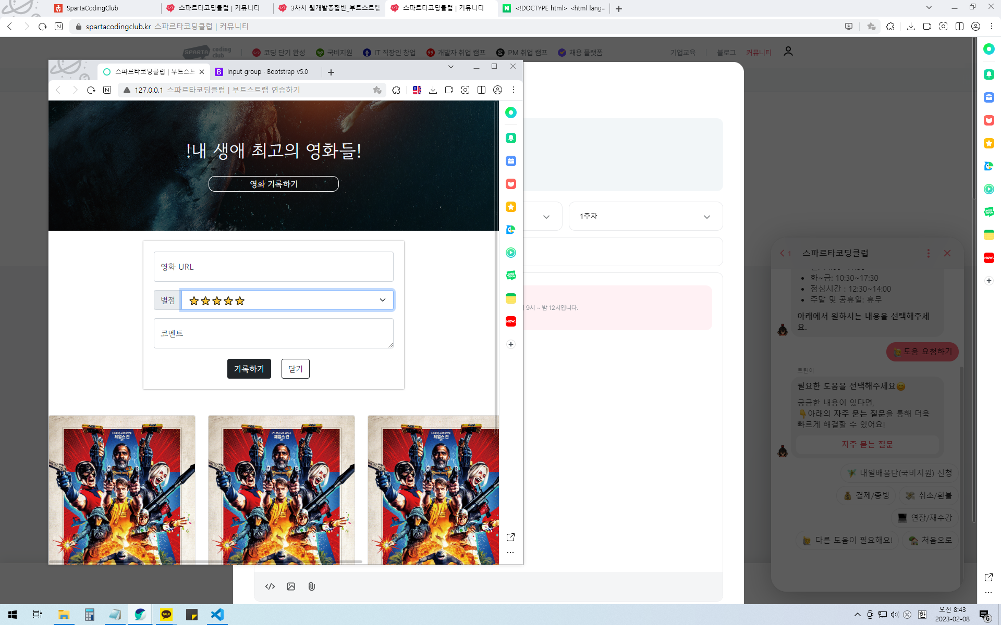Screen dimensions: 1001x625
Task: Click the 자주 묻는 질문 link in the chat
Action: click(868, 444)
